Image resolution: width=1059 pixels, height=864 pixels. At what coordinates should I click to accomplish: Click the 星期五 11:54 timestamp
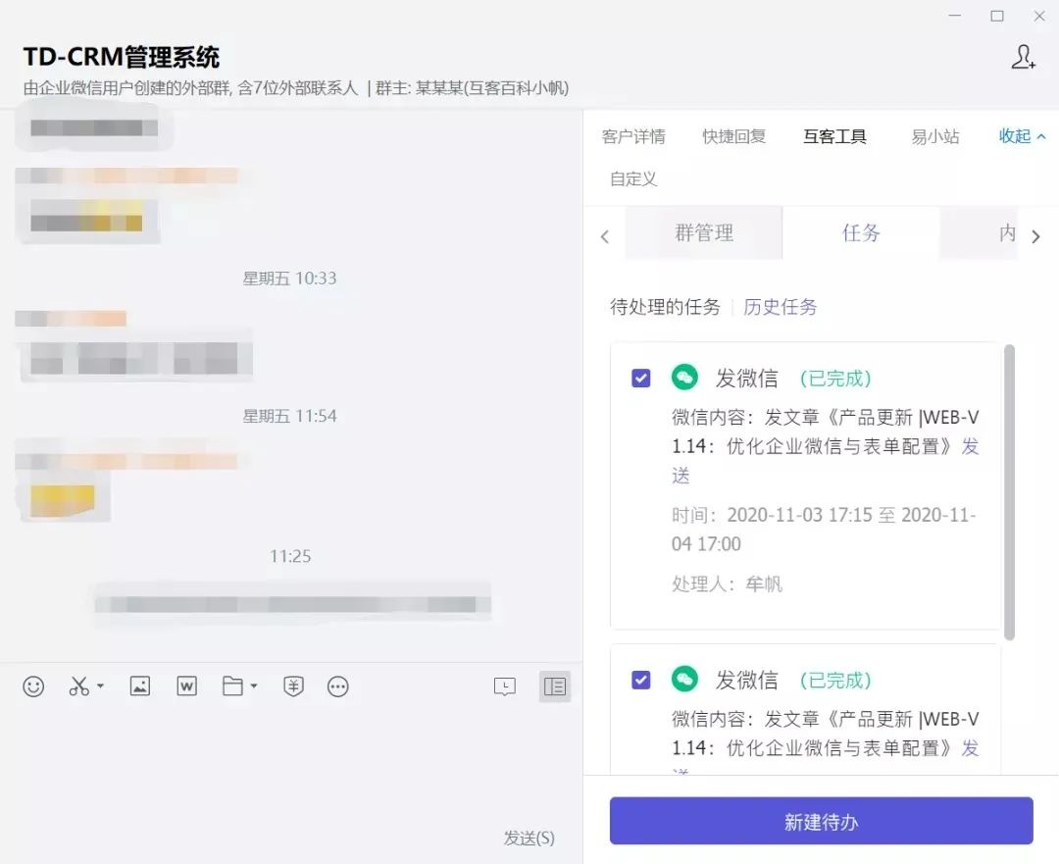289,416
